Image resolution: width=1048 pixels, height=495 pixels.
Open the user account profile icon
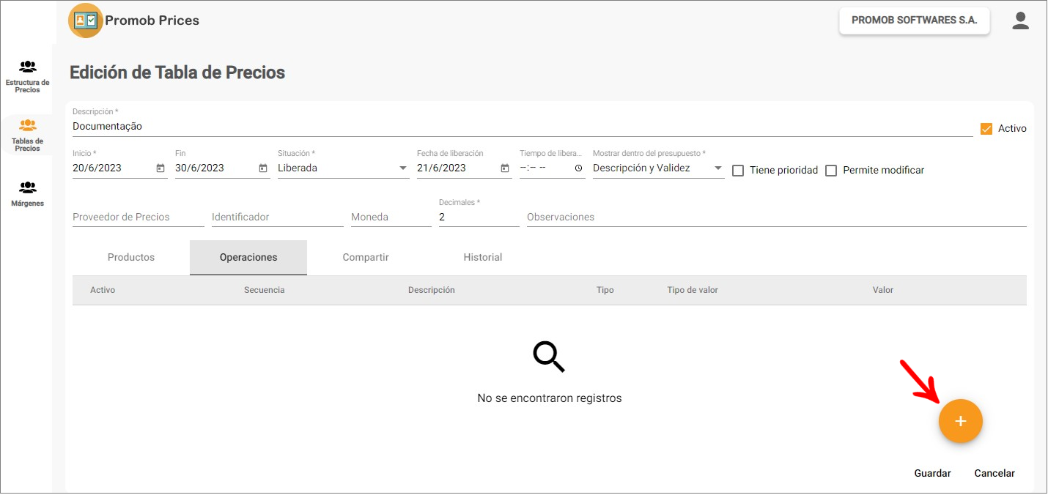coord(1020,21)
